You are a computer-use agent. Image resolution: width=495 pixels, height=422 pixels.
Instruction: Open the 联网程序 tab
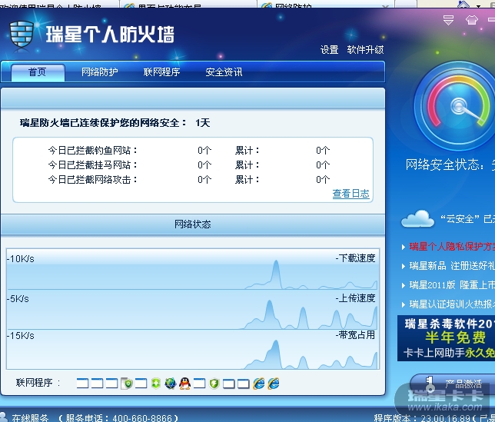161,72
